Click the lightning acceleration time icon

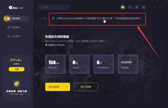point(46,45)
